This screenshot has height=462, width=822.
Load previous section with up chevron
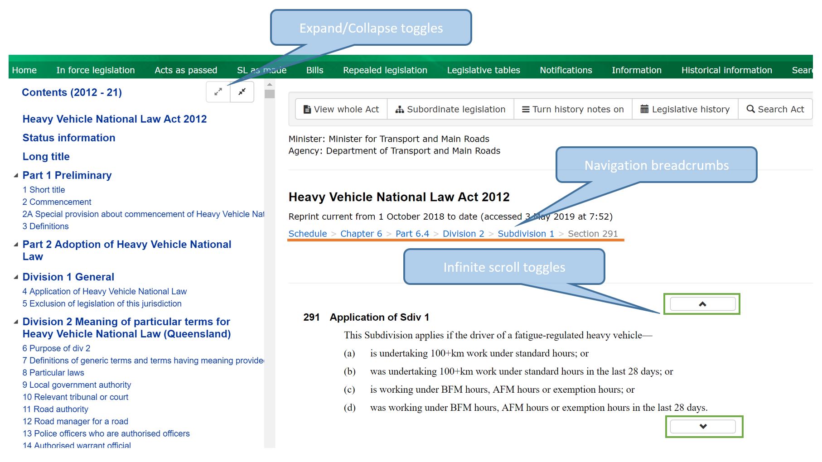coord(702,304)
